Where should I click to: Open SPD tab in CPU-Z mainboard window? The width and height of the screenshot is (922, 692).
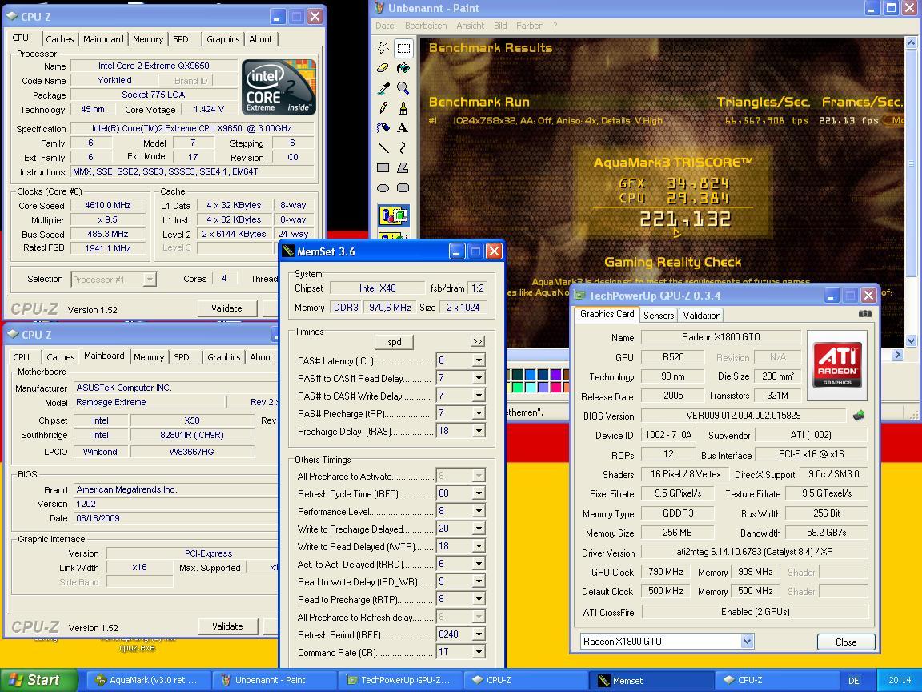(182, 357)
